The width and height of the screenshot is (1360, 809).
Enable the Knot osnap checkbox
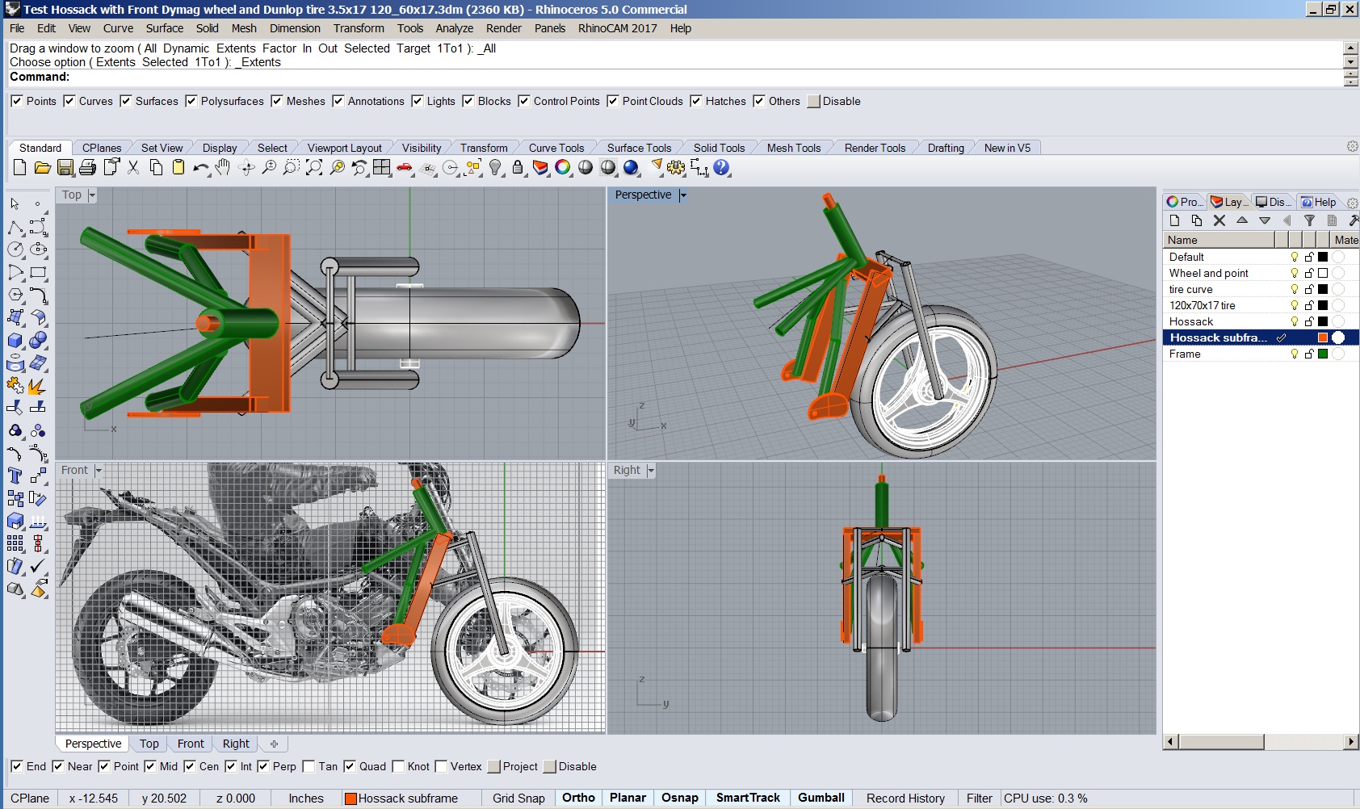click(398, 766)
